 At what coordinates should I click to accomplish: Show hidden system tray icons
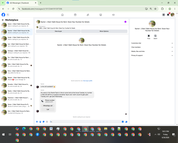(x=155, y=134)
